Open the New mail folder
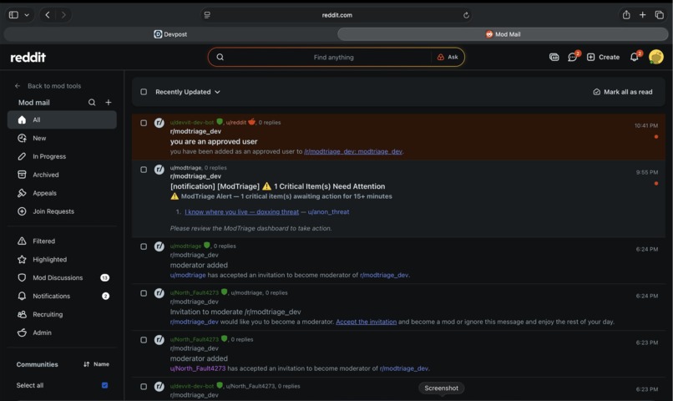The image size is (673, 401). click(x=62, y=138)
